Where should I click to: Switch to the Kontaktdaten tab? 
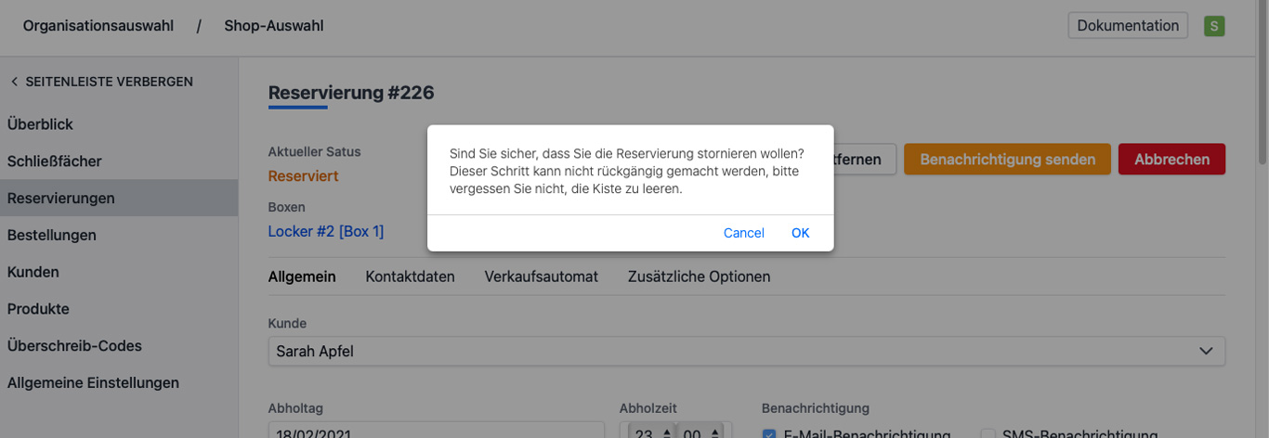point(410,277)
